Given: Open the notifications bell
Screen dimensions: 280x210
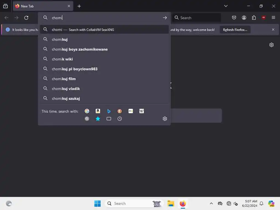Looking at the screenshot, I should tap(261, 203).
